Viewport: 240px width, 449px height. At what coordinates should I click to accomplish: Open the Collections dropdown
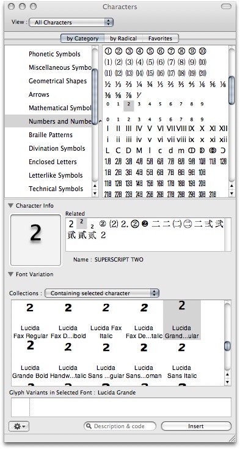tap(102, 293)
